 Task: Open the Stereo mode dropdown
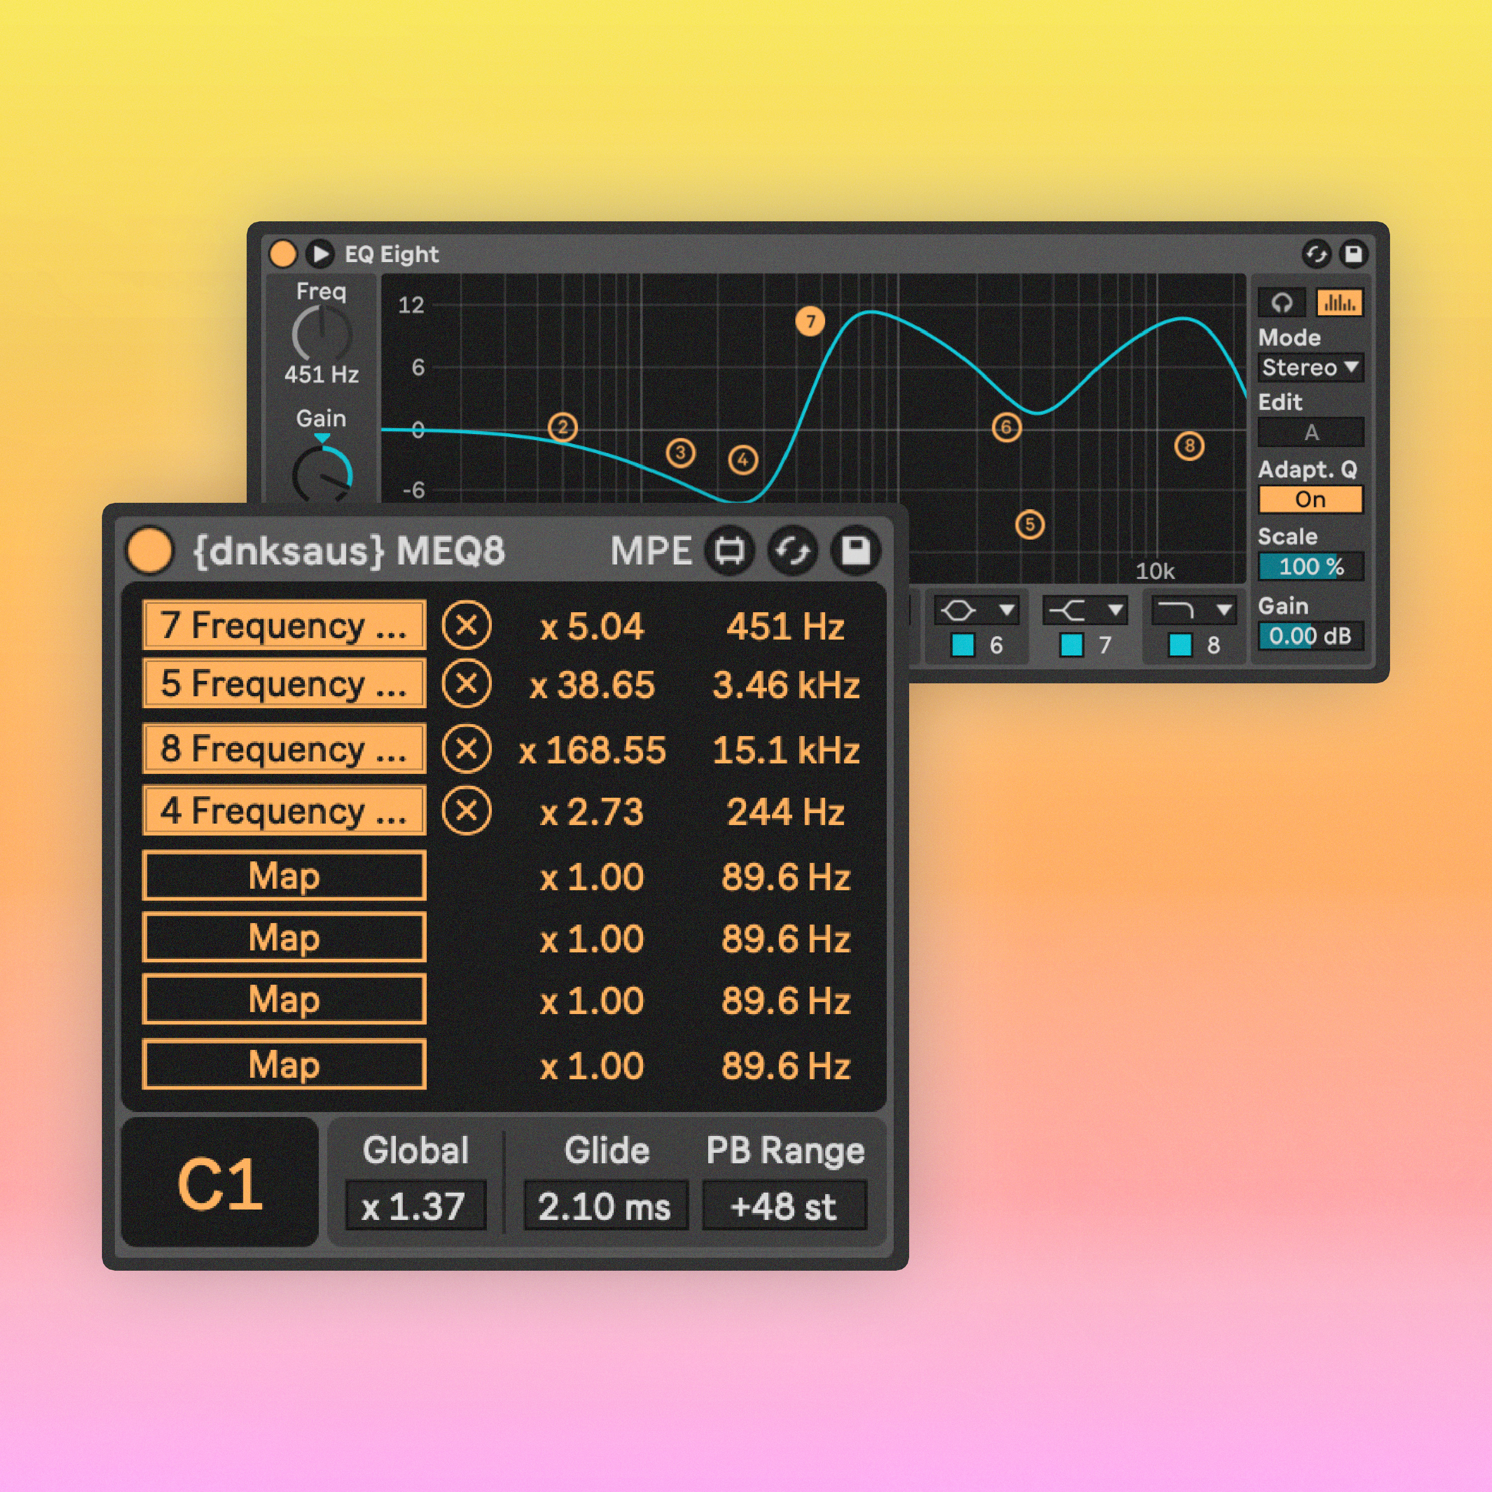1310,368
